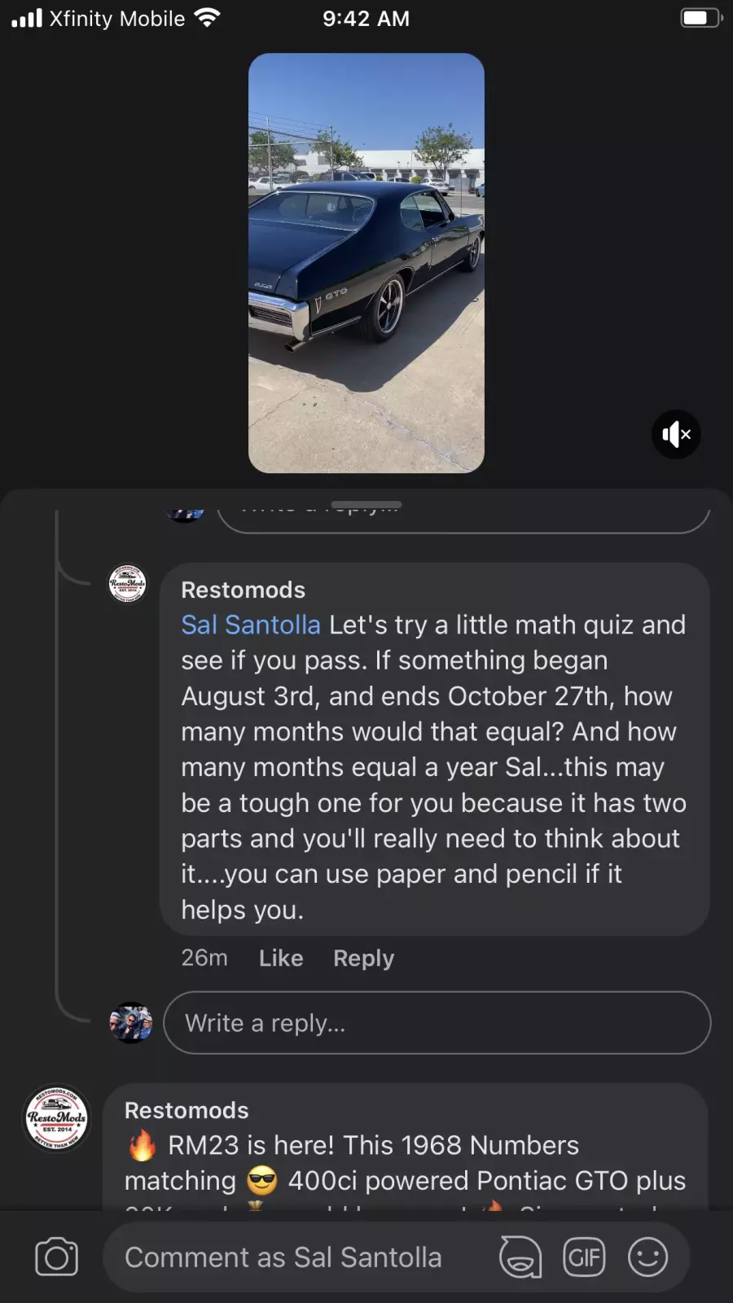Open the GTO video thumbnail

click(366, 263)
